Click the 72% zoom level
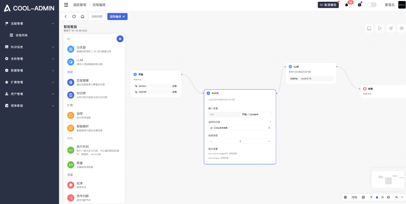The image size is (406, 204). pos(354,197)
